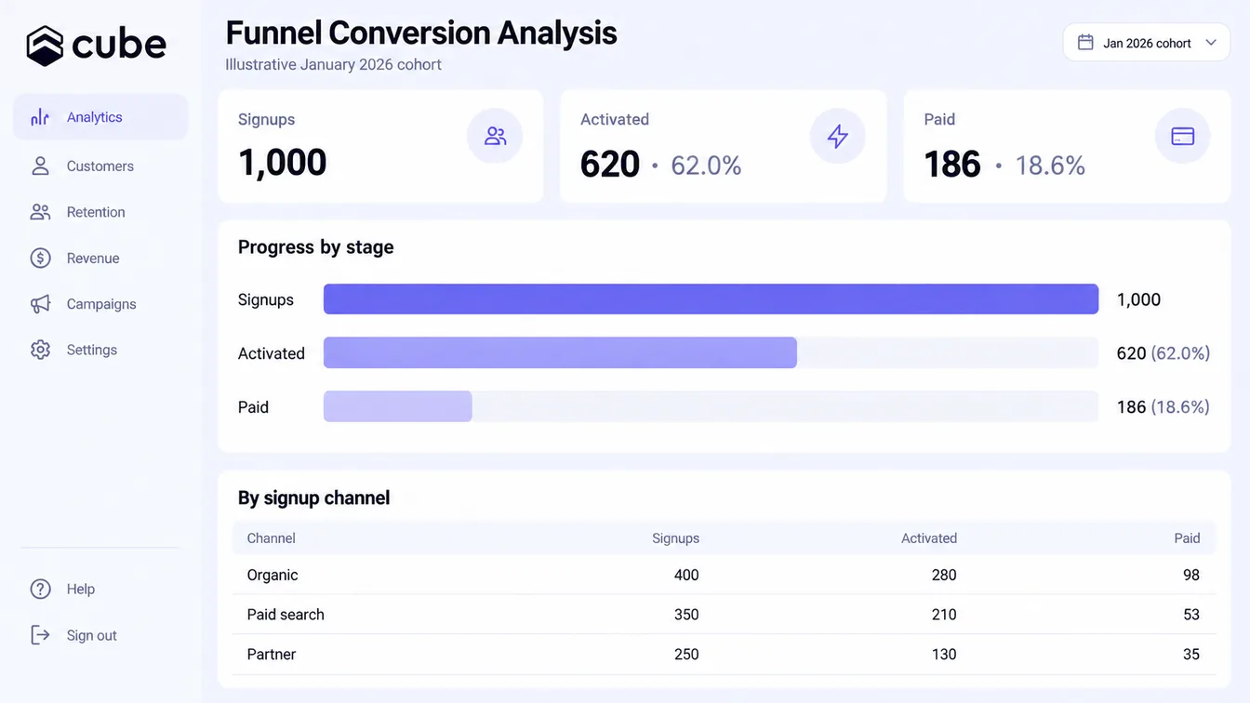Viewport: 1250px width, 703px height.
Task: Click the calendar icon in cohort selector
Action: [x=1085, y=43]
